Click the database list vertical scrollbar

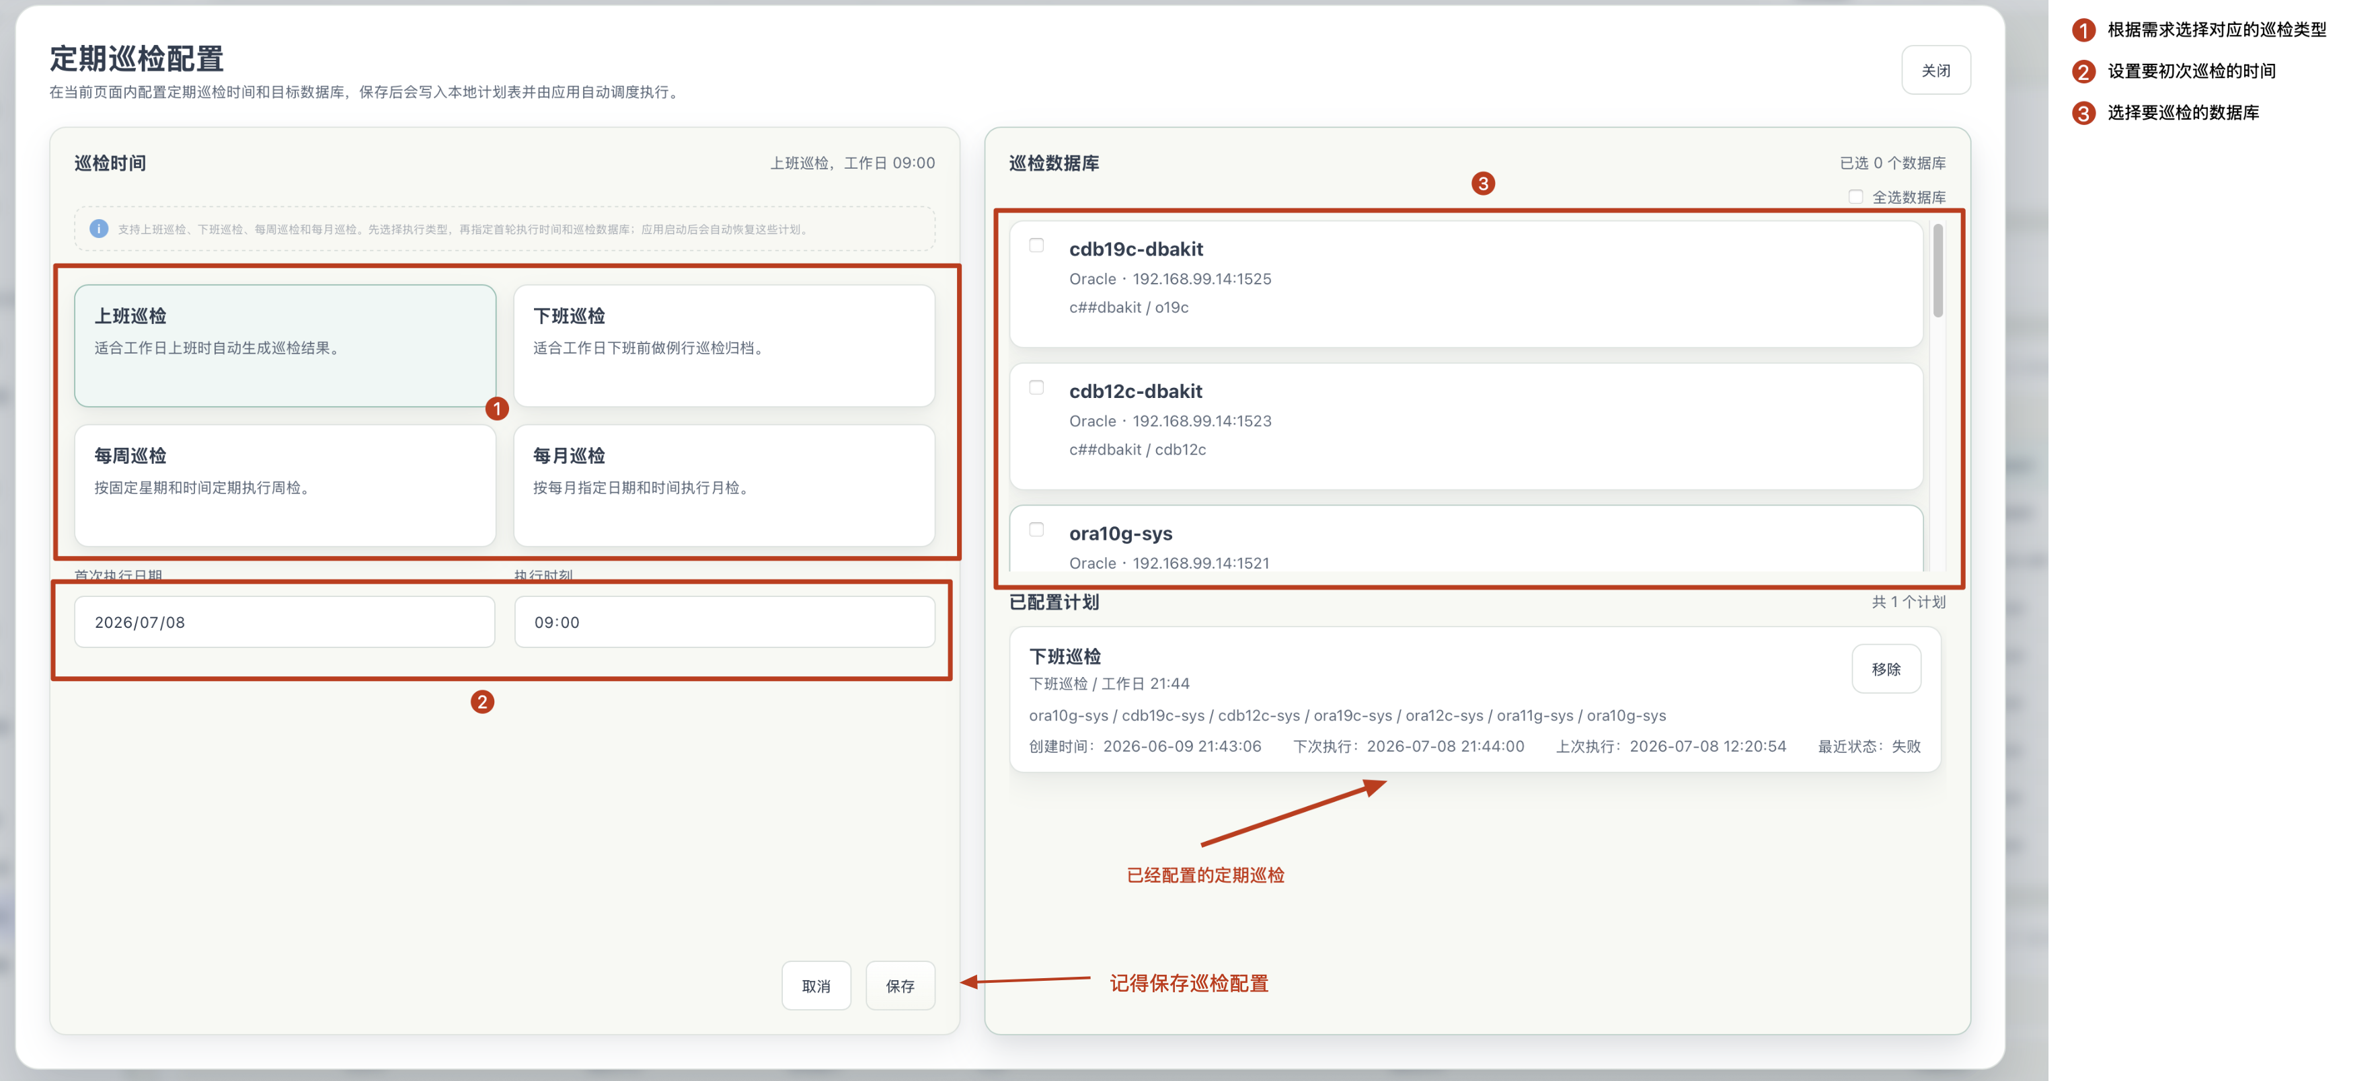point(1938,270)
